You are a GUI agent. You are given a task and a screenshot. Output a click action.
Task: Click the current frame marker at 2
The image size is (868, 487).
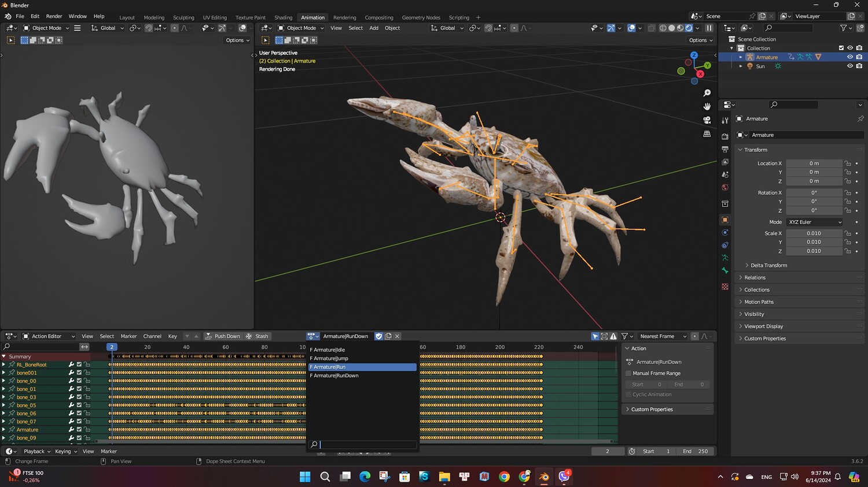point(112,347)
